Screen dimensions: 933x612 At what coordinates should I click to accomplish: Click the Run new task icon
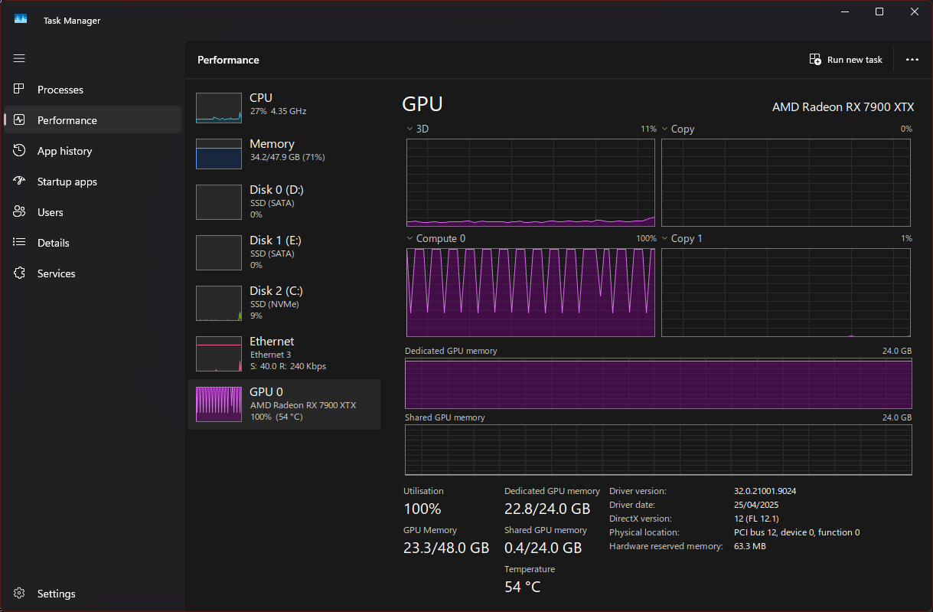(815, 60)
